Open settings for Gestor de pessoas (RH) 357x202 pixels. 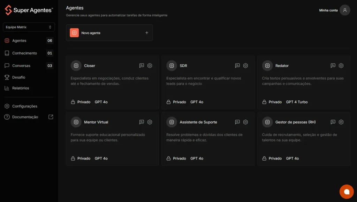[341, 122]
